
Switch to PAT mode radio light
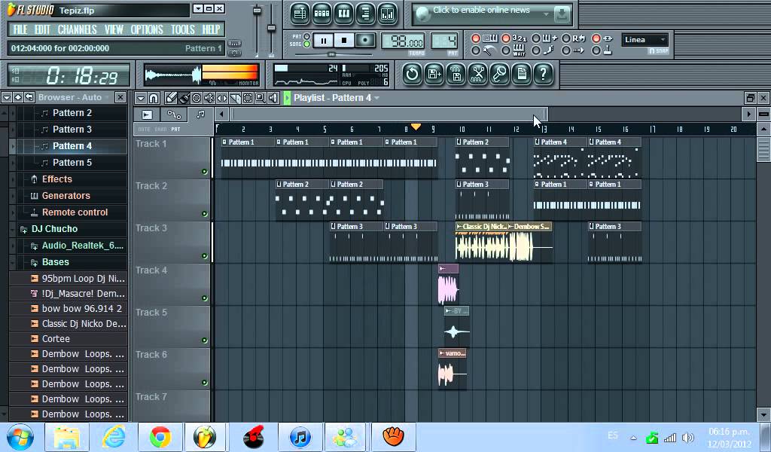click(x=307, y=36)
